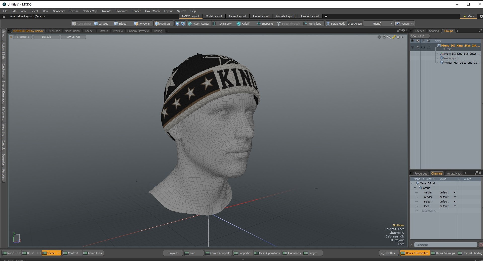This screenshot has width=483, height=261.
Task: Click the Perspective view button
Action: point(22,37)
